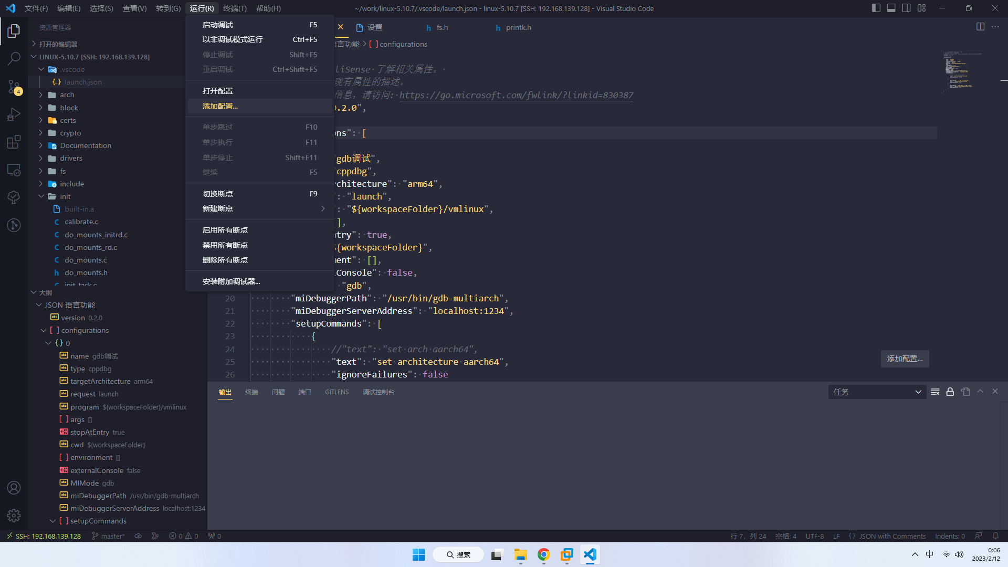
Task: Open Remote Explorer icon in activity bar
Action: pos(14,170)
